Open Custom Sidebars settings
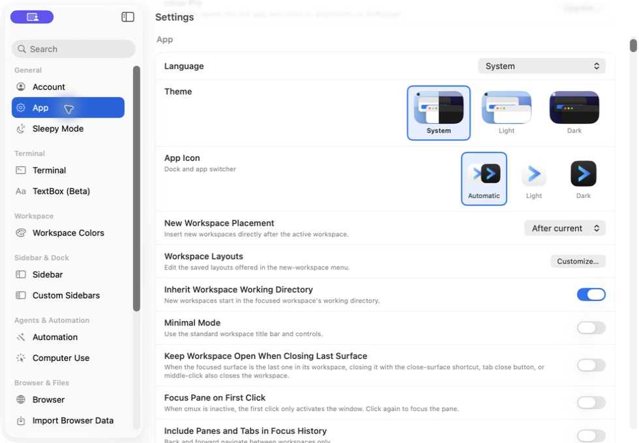 [68, 295]
